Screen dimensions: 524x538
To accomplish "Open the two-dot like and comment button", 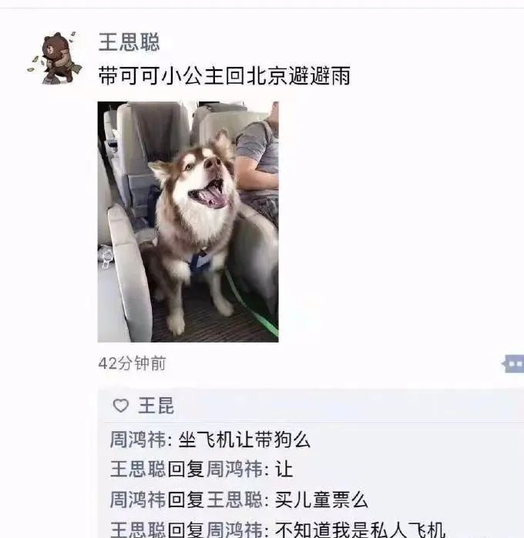I will point(513,364).
